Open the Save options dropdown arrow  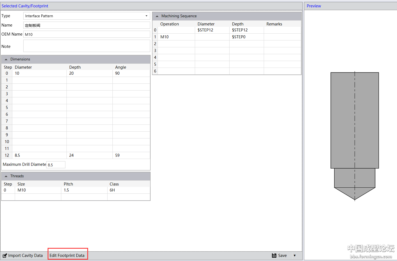295,256
